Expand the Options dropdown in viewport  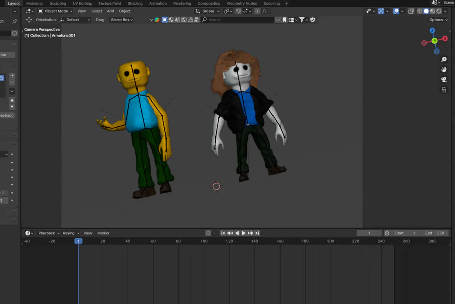(438, 20)
